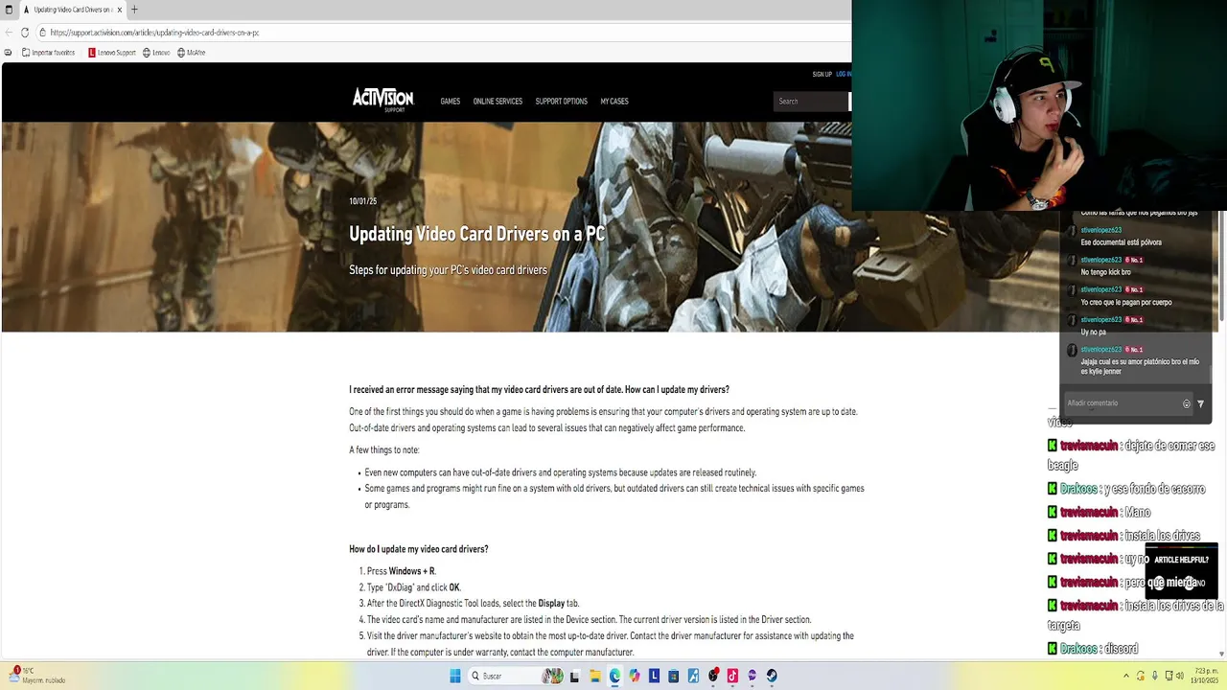Select the browser tab titled Updating Video Card
This screenshot has height=690, width=1227.
71,10
